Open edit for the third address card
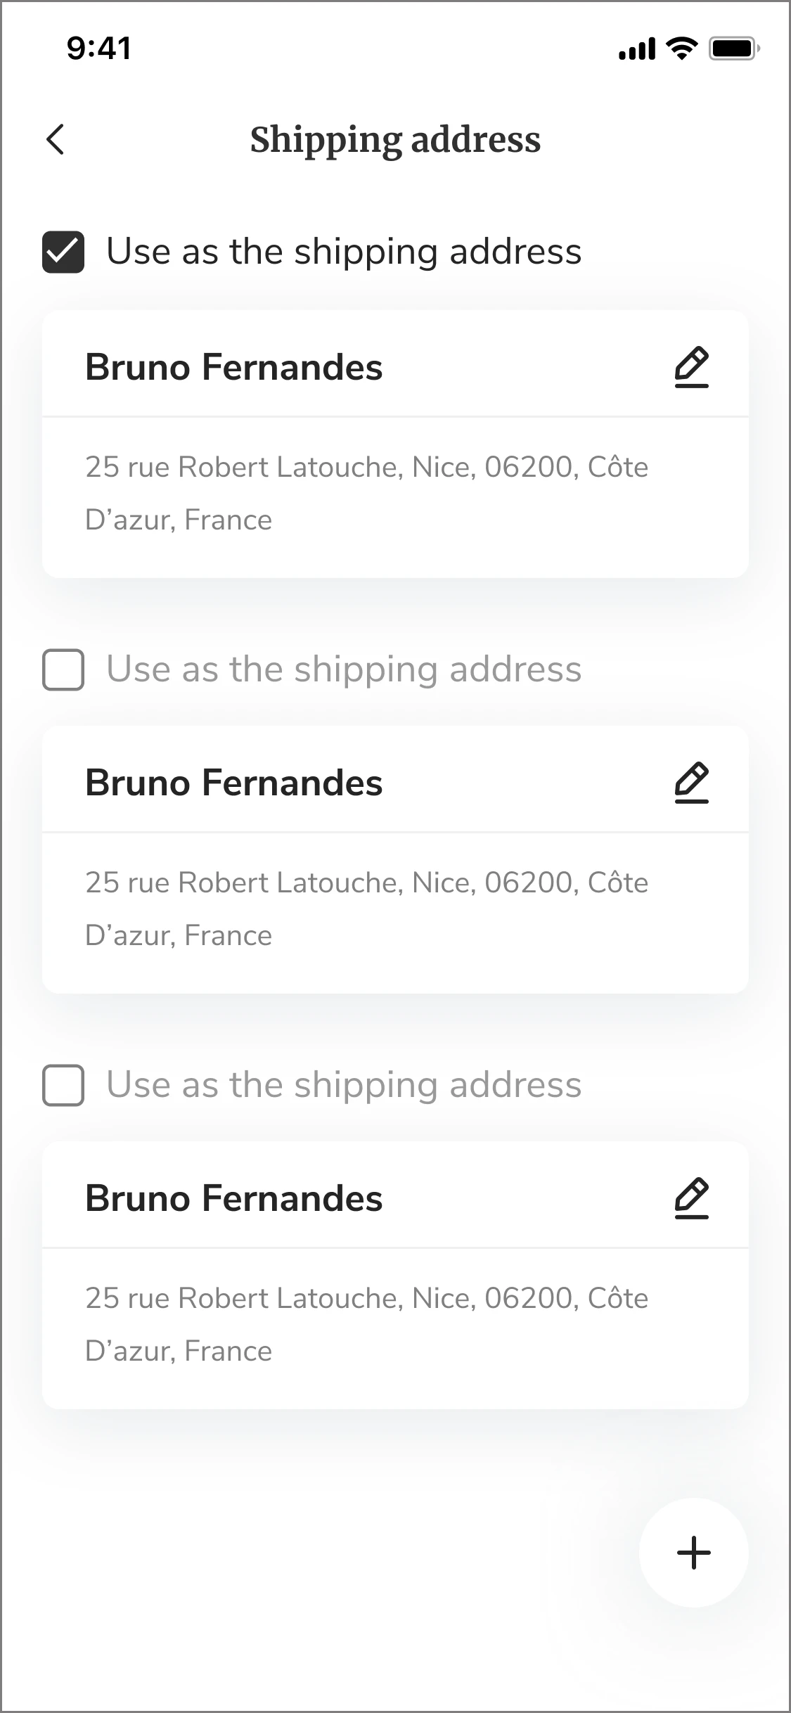The width and height of the screenshot is (791, 1713). [692, 1198]
